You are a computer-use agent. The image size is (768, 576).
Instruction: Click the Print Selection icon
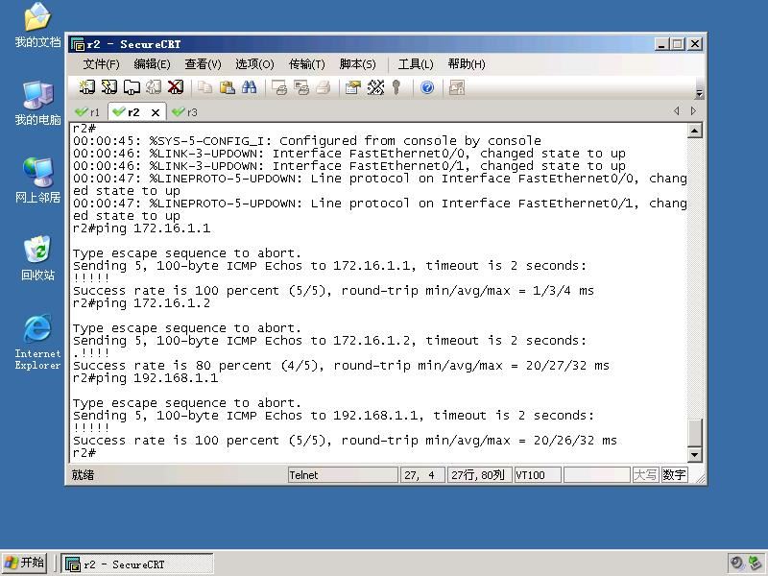(x=301, y=87)
